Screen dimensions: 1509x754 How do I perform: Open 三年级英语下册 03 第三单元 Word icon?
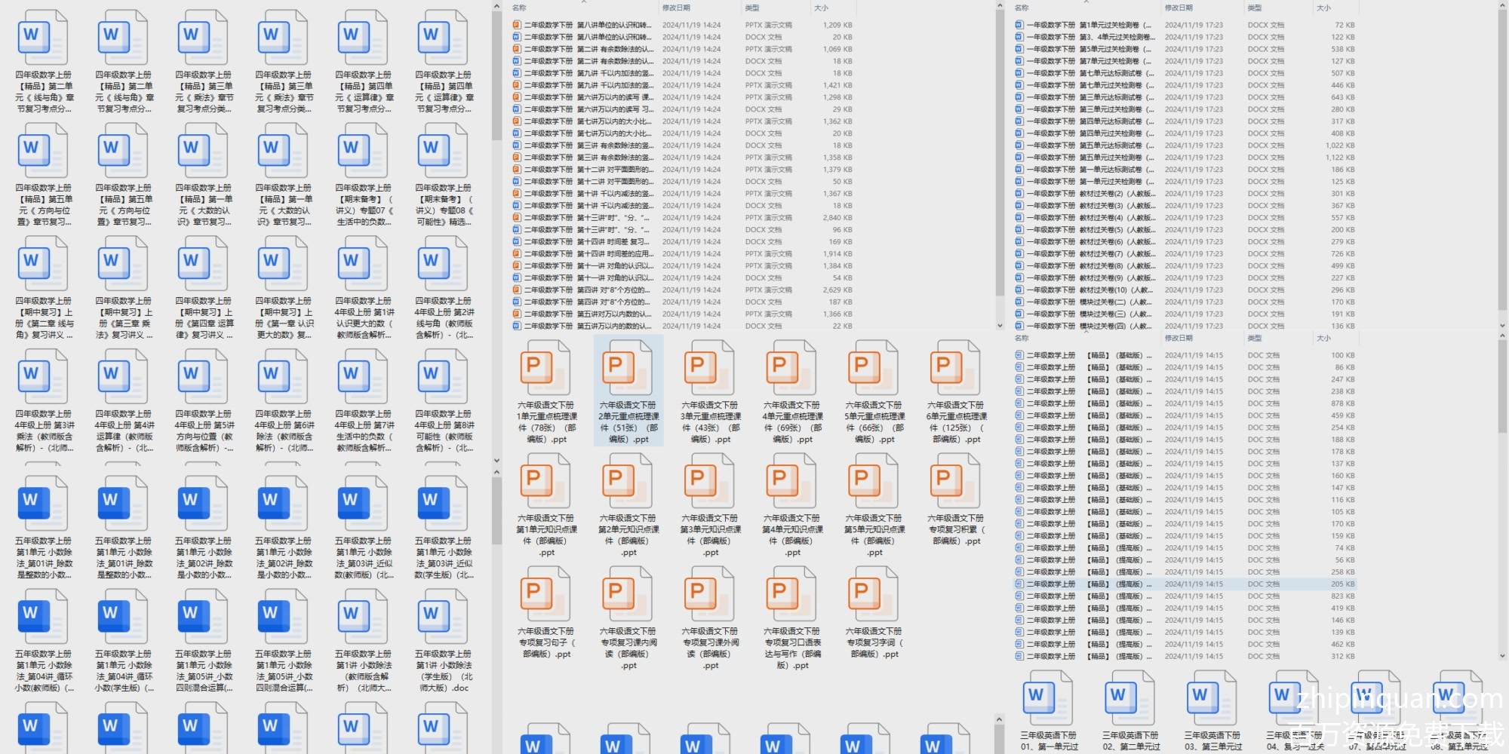[x=1212, y=697]
